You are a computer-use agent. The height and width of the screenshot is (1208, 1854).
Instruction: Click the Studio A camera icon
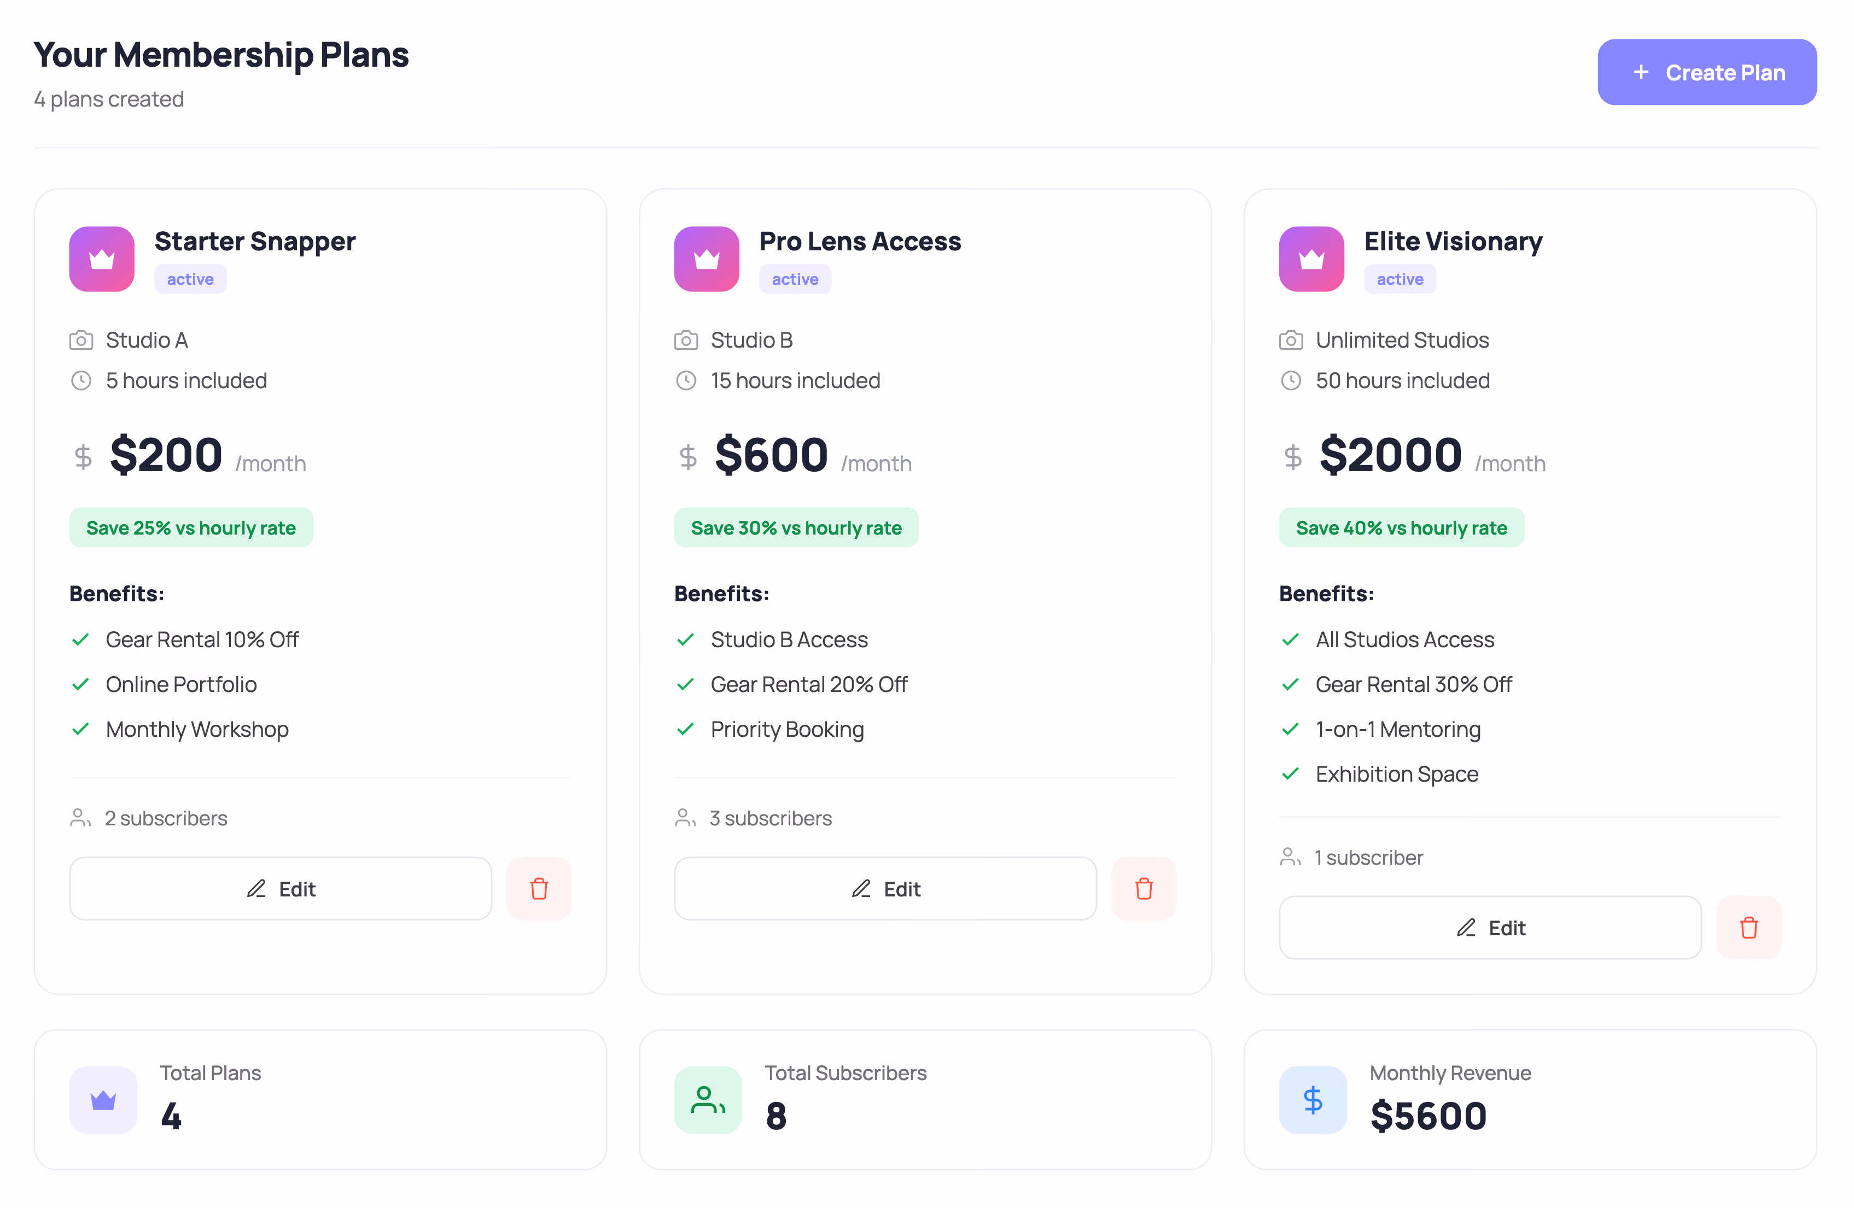(81, 340)
